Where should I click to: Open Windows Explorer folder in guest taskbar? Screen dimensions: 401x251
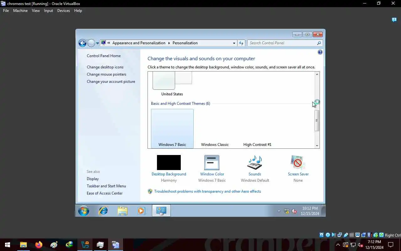click(122, 211)
